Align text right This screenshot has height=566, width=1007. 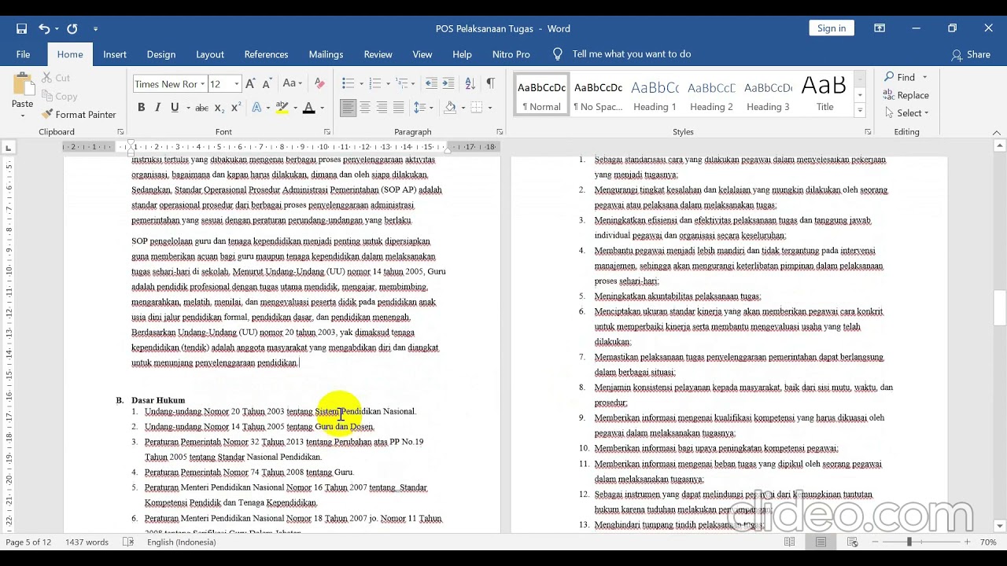tap(382, 108)
